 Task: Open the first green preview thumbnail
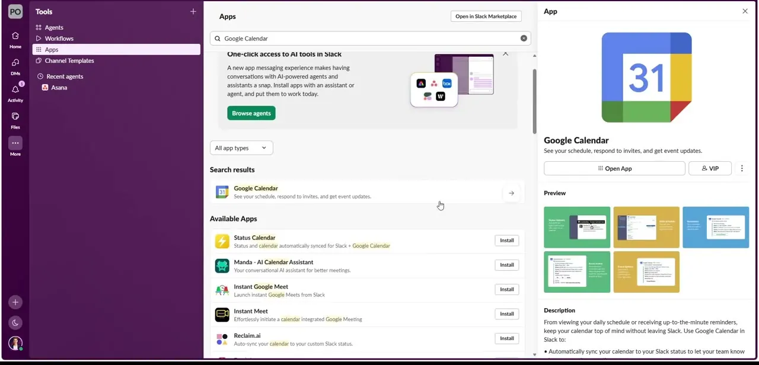point(577,228)
